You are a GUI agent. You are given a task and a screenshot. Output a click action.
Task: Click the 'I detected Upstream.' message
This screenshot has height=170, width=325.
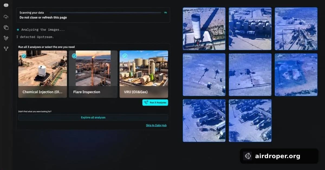35,37
